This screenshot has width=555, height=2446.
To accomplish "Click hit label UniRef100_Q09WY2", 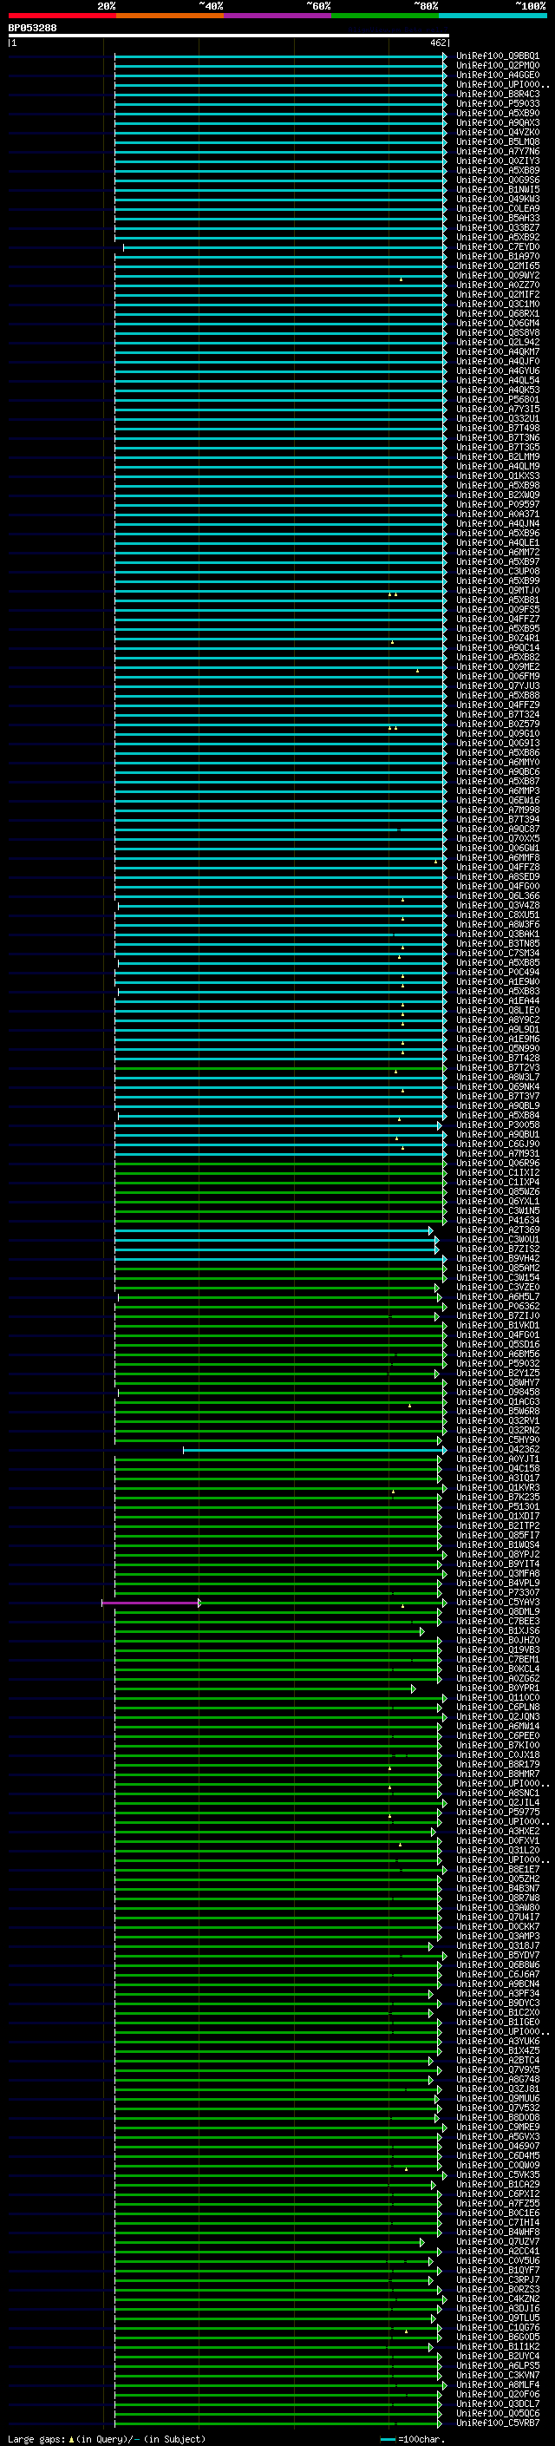I will click(x=497, y=275).
